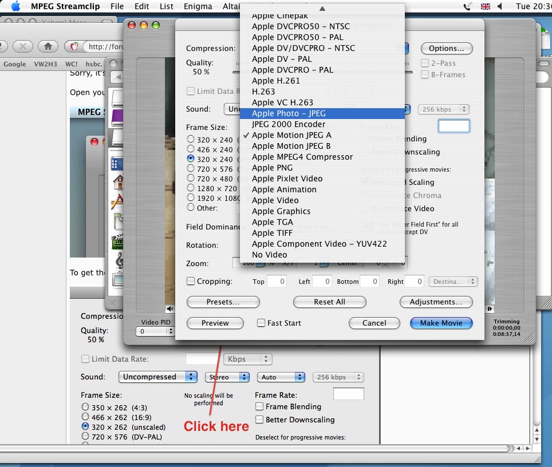This screenshot has height=467, width=552.
Task: Choose Apple Motion JPEG B codec
Action: click(322, 146)
